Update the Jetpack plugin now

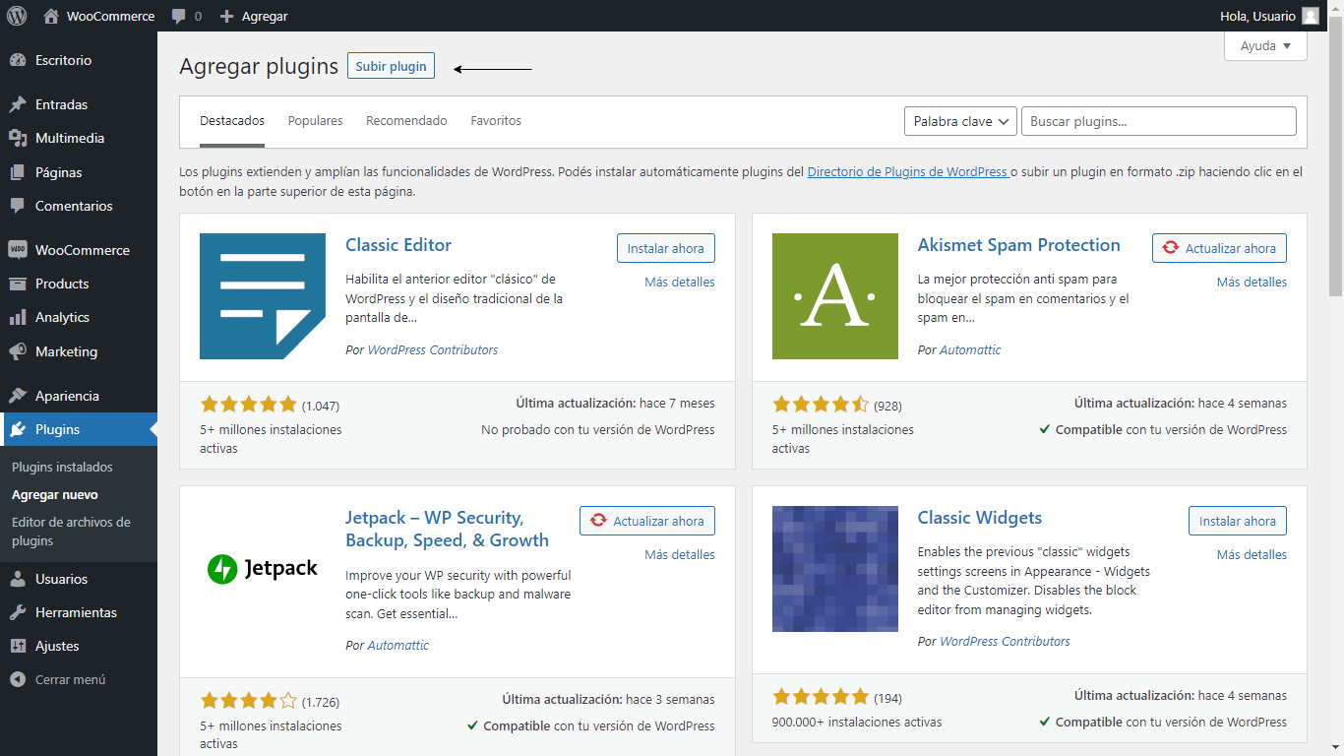(647, 521)
